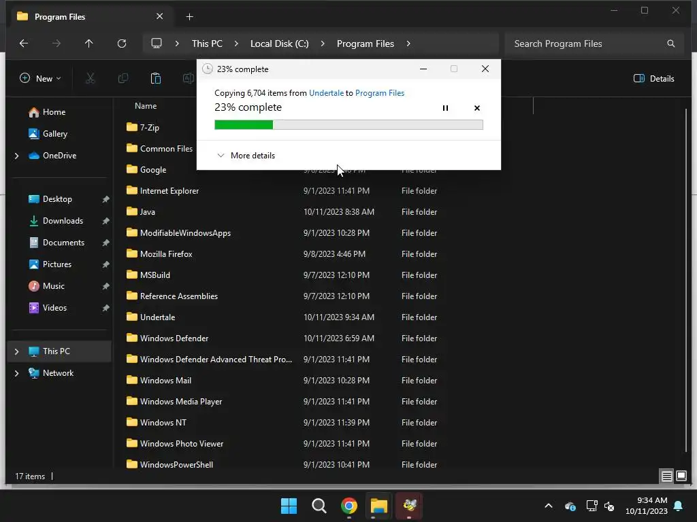Click the computer icon in address bar
Viewport: 697px width, 522px height.
(157, 43)
